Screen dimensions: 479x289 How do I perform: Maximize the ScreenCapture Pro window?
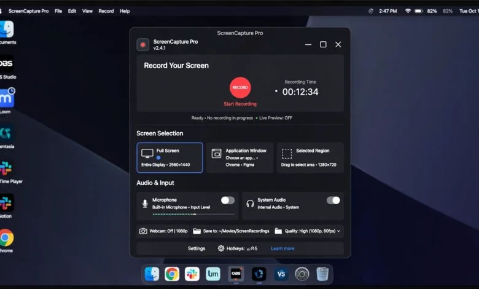point(323,45)
